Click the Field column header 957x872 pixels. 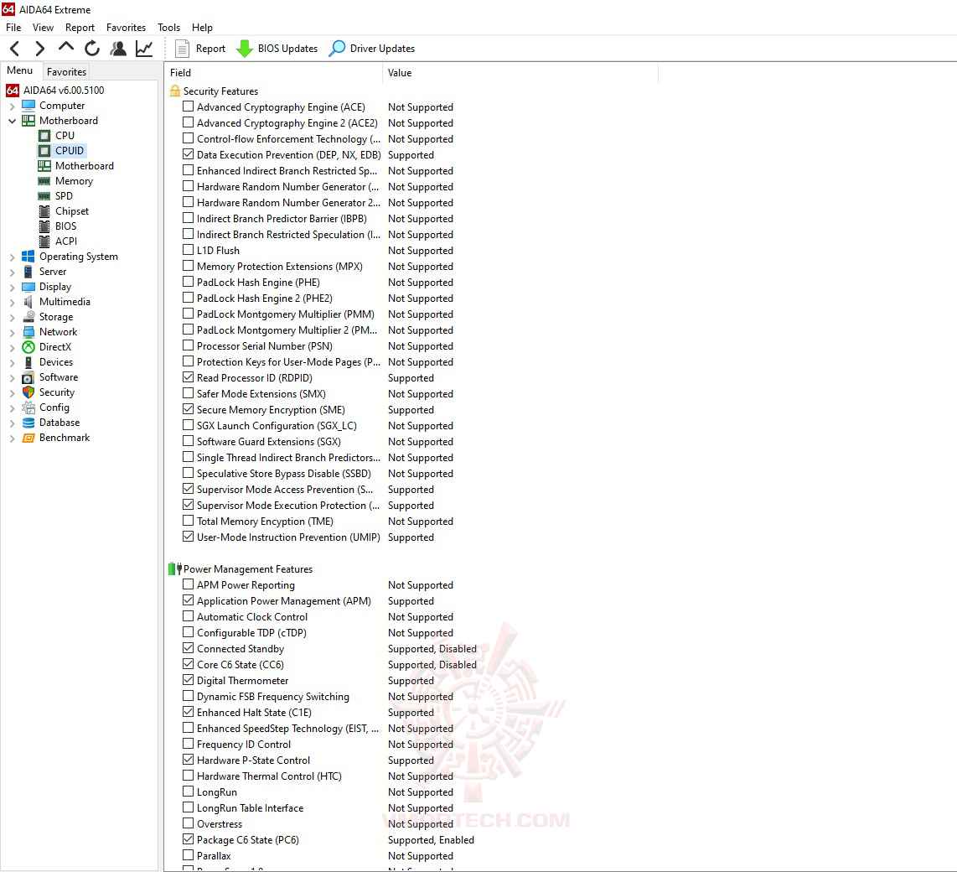(273, 73)
